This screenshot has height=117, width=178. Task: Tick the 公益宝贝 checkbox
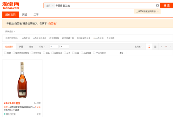[x=53, y=53]
